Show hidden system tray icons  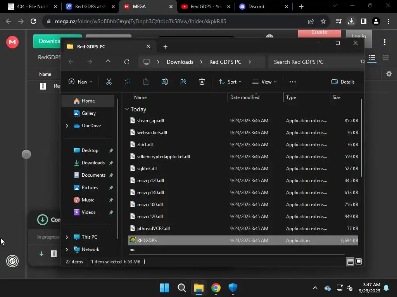click(315, 288)
